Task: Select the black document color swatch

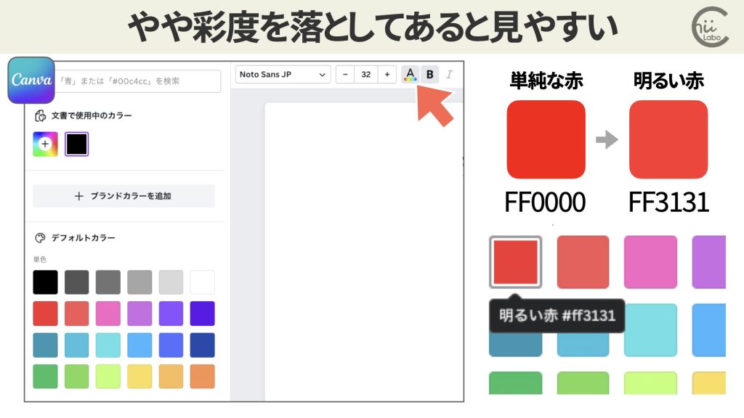Action: [76, 143]
